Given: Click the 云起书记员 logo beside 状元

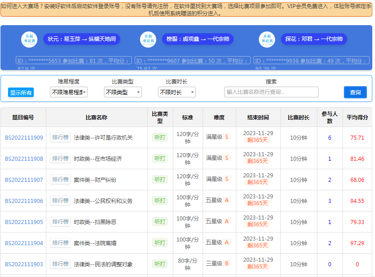Looking at the screenshot, I should (29, 40).
